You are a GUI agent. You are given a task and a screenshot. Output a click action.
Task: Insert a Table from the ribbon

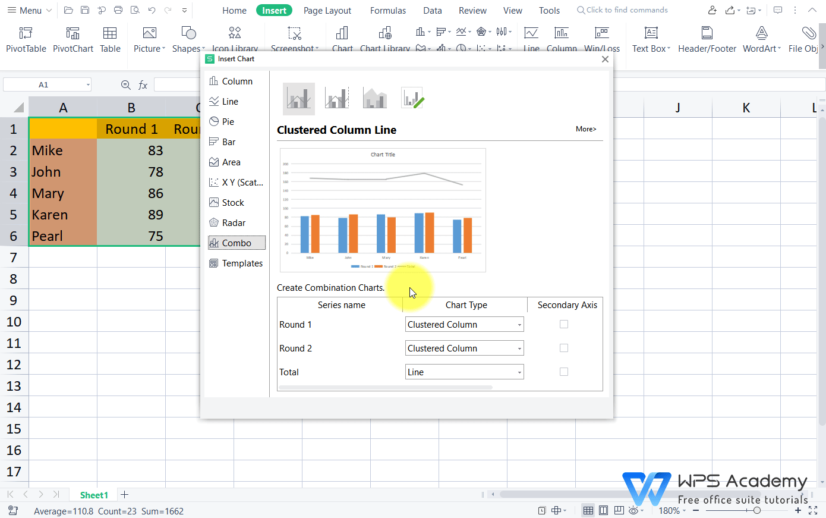coord(110,38)
